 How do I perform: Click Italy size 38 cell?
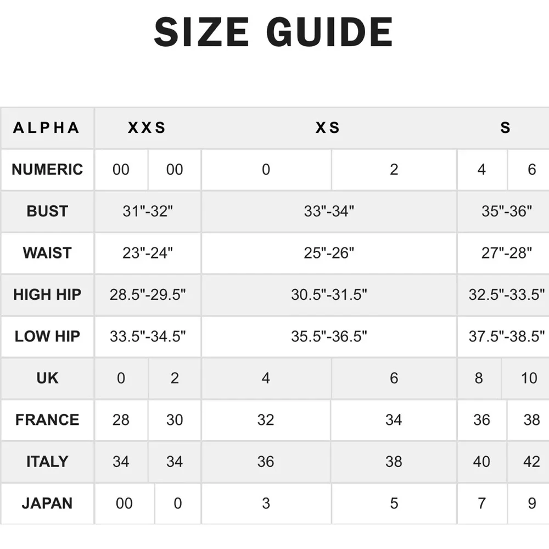click(394, 462)
